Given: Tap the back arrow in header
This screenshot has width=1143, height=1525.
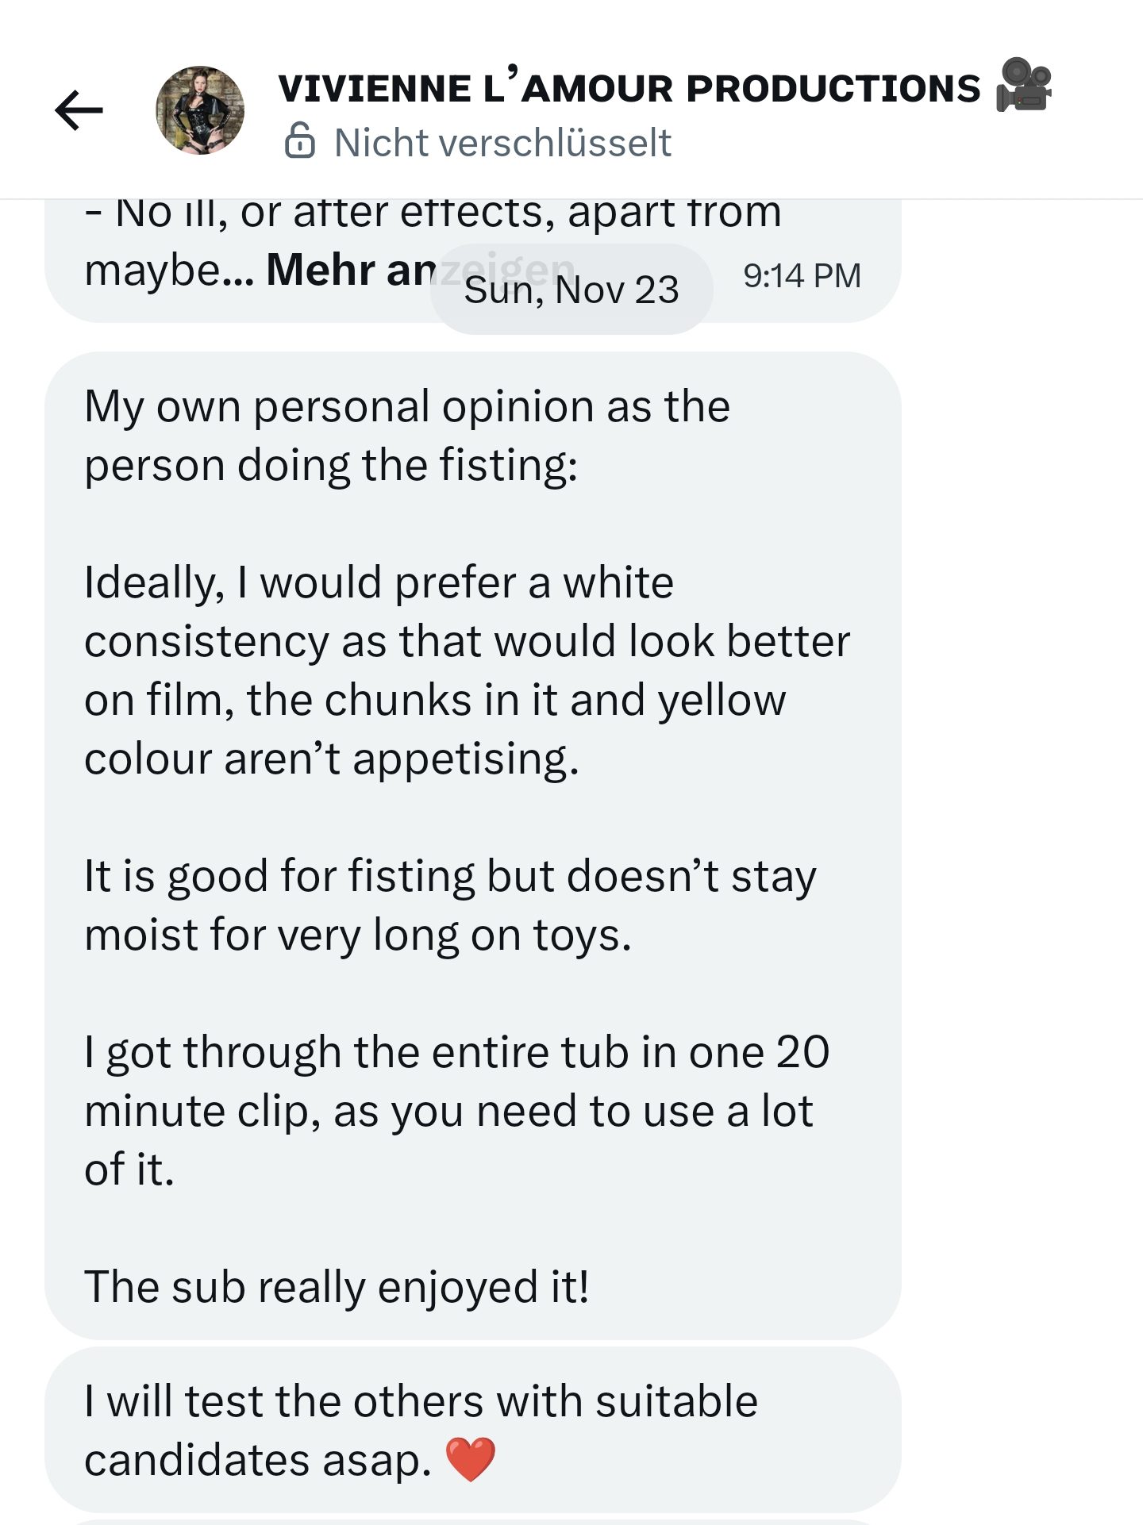Looking at the screenshot, I should click(79, 109).
